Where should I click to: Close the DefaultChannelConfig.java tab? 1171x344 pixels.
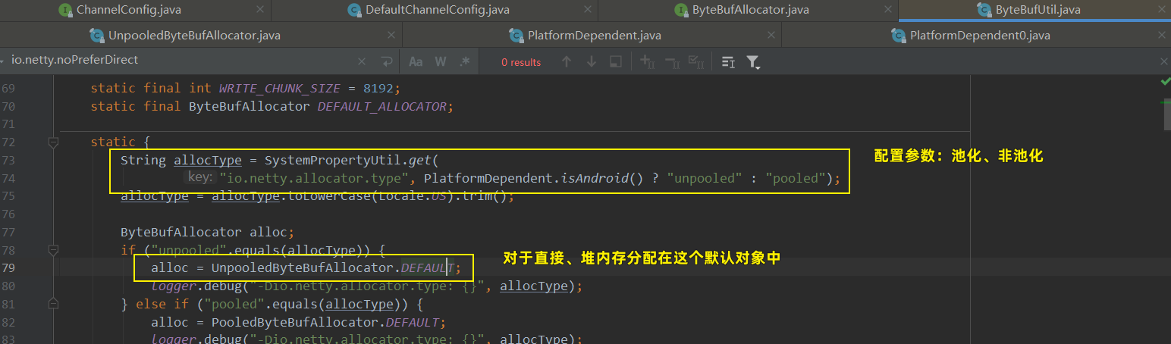coord(588,10)
